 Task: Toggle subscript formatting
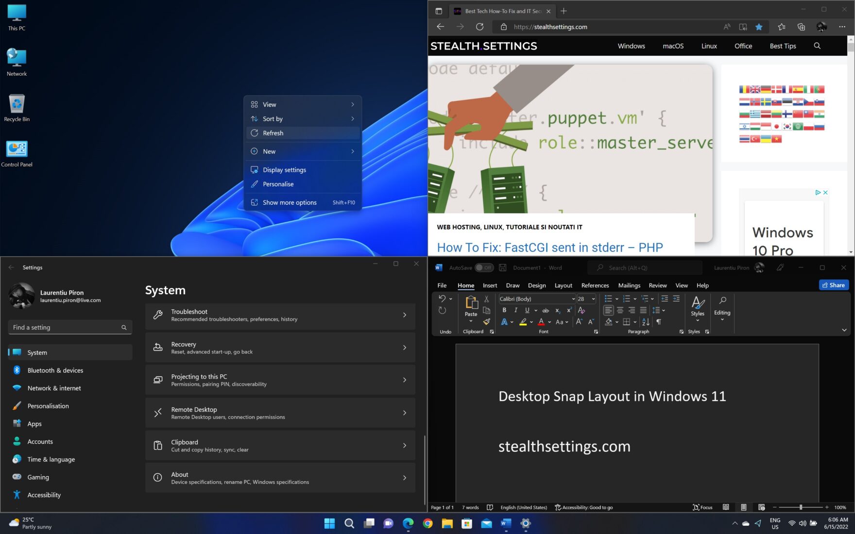558,310
